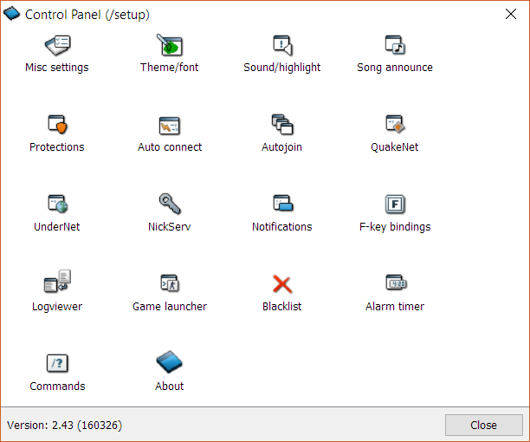Open the Protections shield icon
Image resolution: width=530 pixels, height=442 pixels.
pos(57,125)
